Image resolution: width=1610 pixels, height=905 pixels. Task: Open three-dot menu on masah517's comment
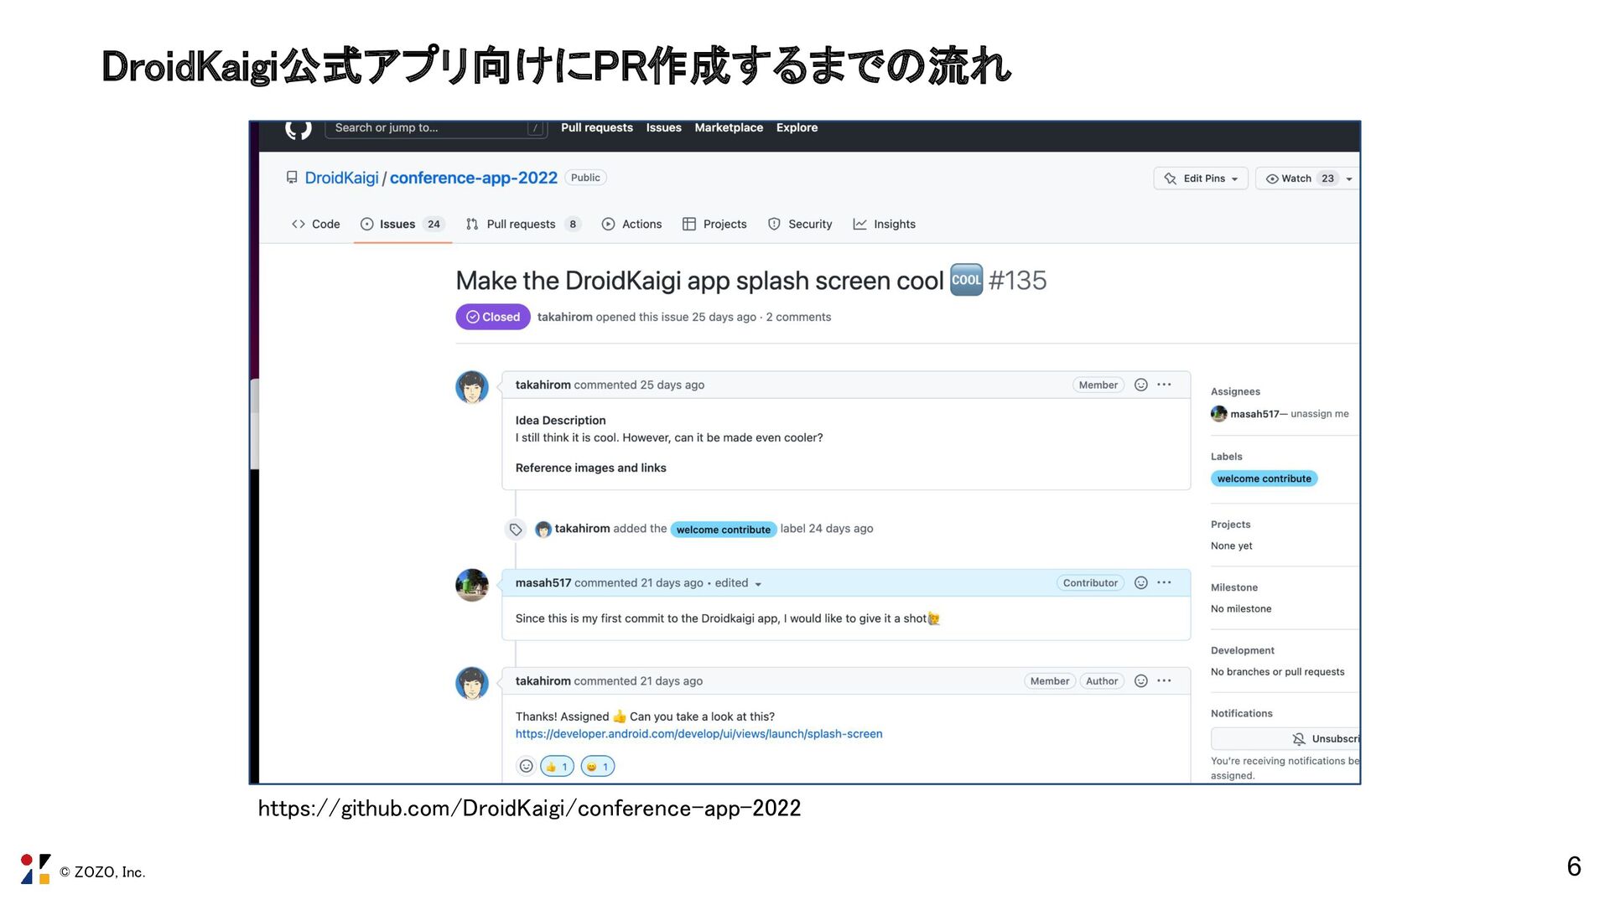(x=1164, y=582)
